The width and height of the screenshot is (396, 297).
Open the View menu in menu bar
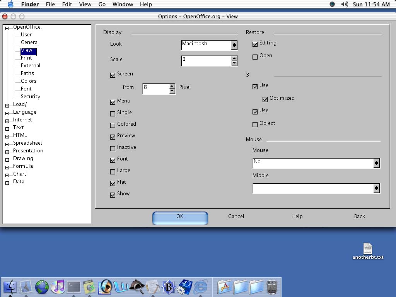pyautogui.click(x=85, y=4)
